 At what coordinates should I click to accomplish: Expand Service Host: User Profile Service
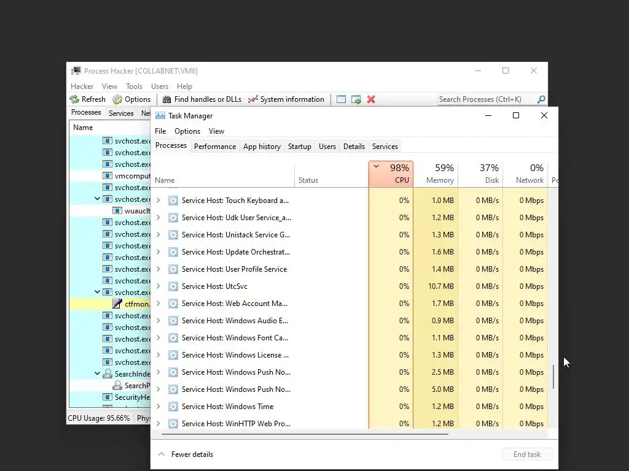(158, 269)
